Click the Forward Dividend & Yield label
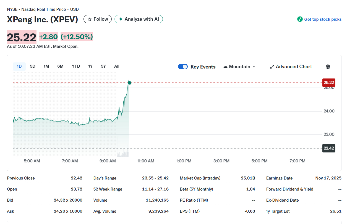This screenshot has width=347, height=224. coord(289,189)
